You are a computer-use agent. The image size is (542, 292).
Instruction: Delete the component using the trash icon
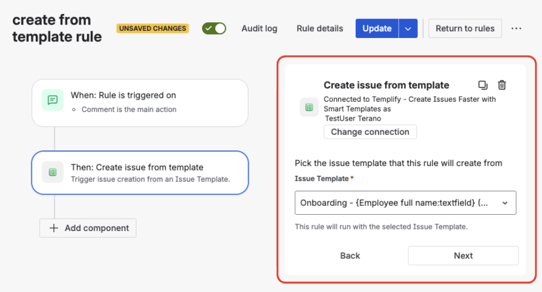[502, 85]
